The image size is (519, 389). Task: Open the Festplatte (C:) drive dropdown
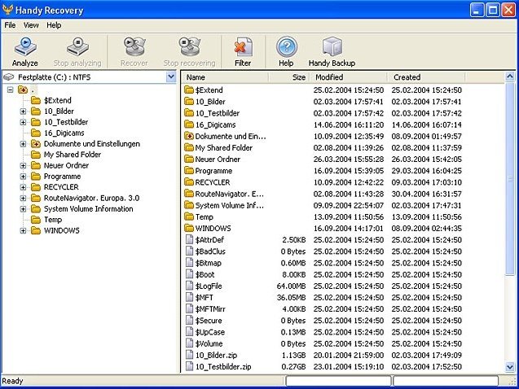[x=171, y=77]
